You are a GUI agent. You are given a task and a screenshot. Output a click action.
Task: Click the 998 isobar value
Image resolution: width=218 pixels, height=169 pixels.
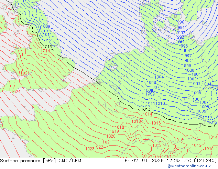(187, 61)
